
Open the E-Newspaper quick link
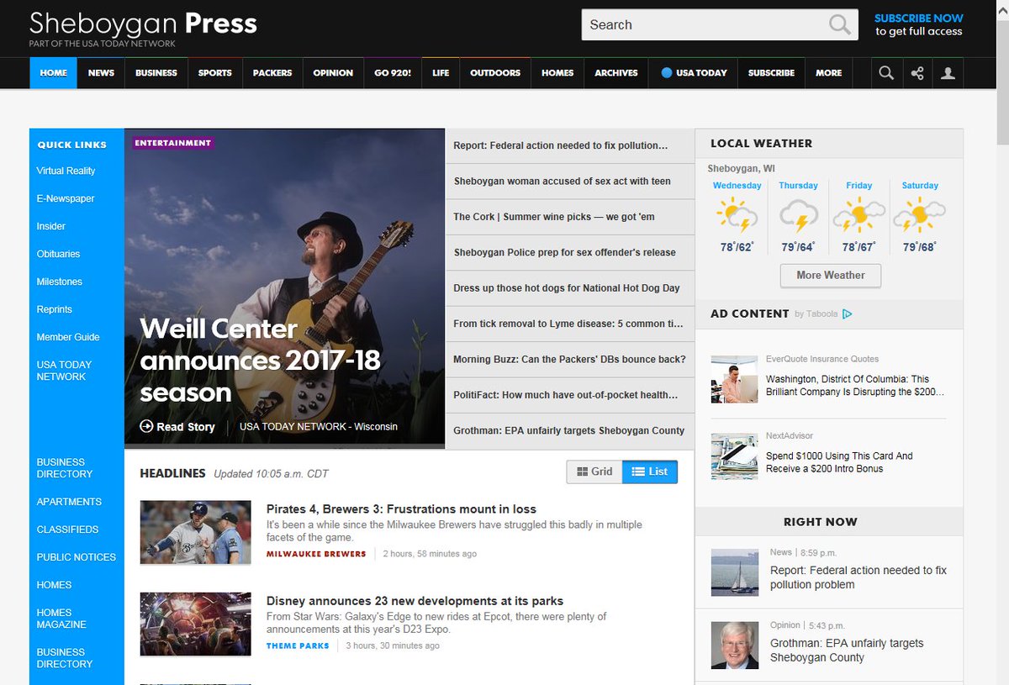point(66,198)
